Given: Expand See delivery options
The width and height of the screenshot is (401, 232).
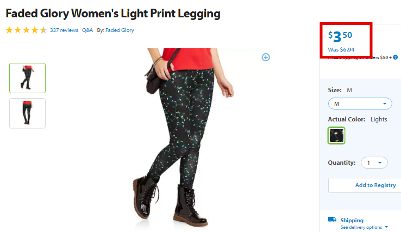Looking at the screenshot, I should (x=364, y=227).
